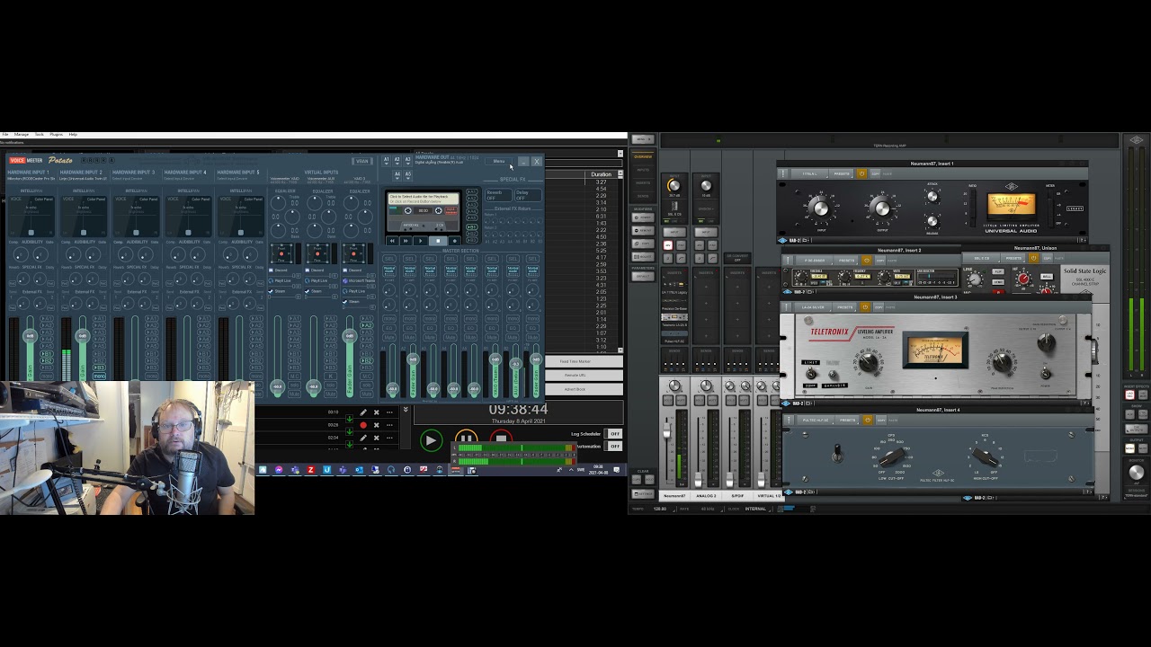Click the Voicemeeter cassette fast-forward button
This screenshot has width=1151, height=647.
click(x=406, y=241)
